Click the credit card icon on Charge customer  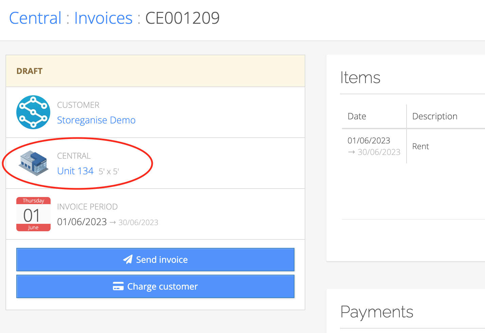click(x=118, y=286)
